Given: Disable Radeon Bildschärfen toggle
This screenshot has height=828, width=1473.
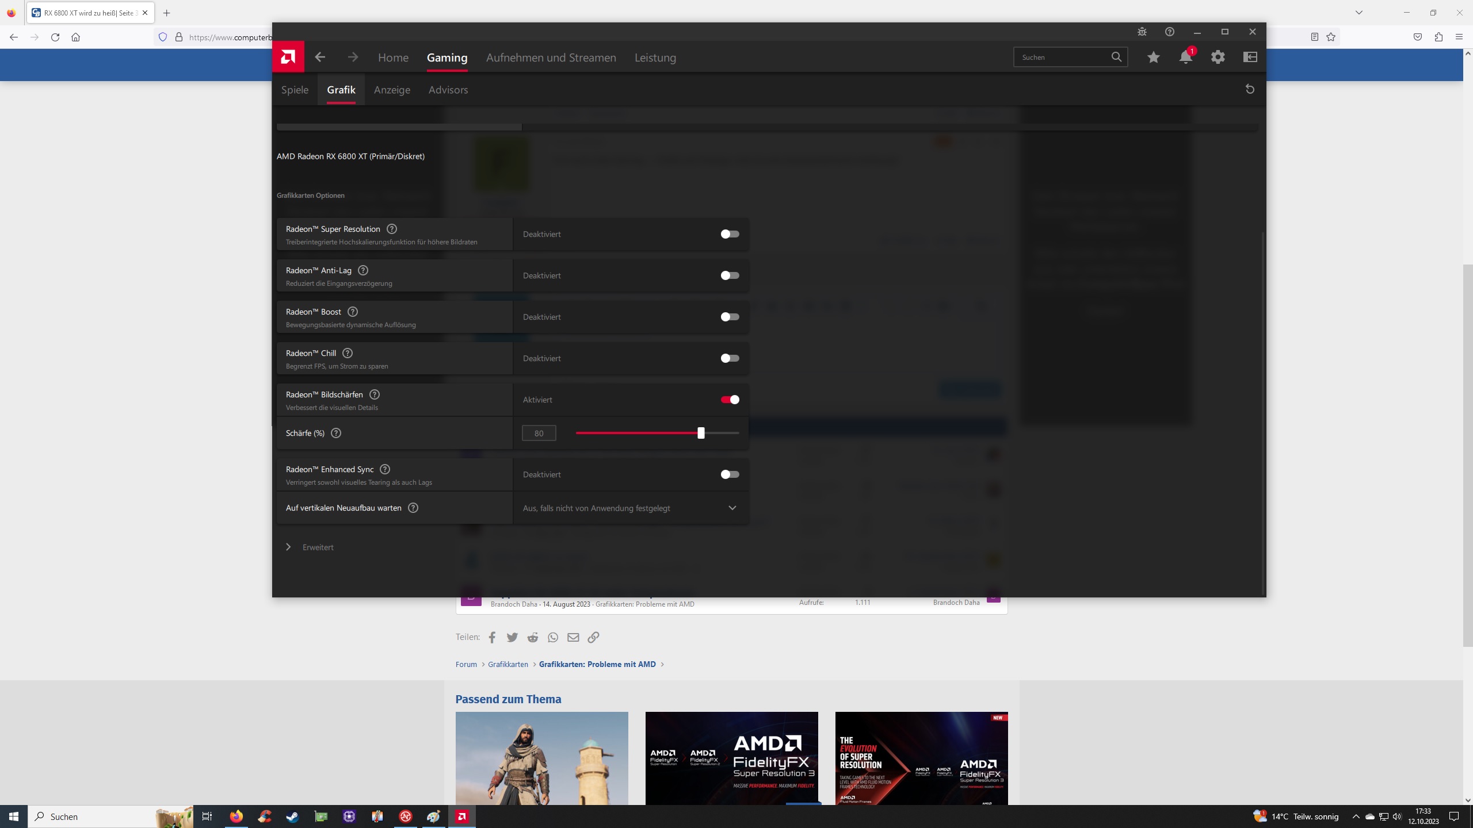Looking at the screenshot, I should pos(730,400).
